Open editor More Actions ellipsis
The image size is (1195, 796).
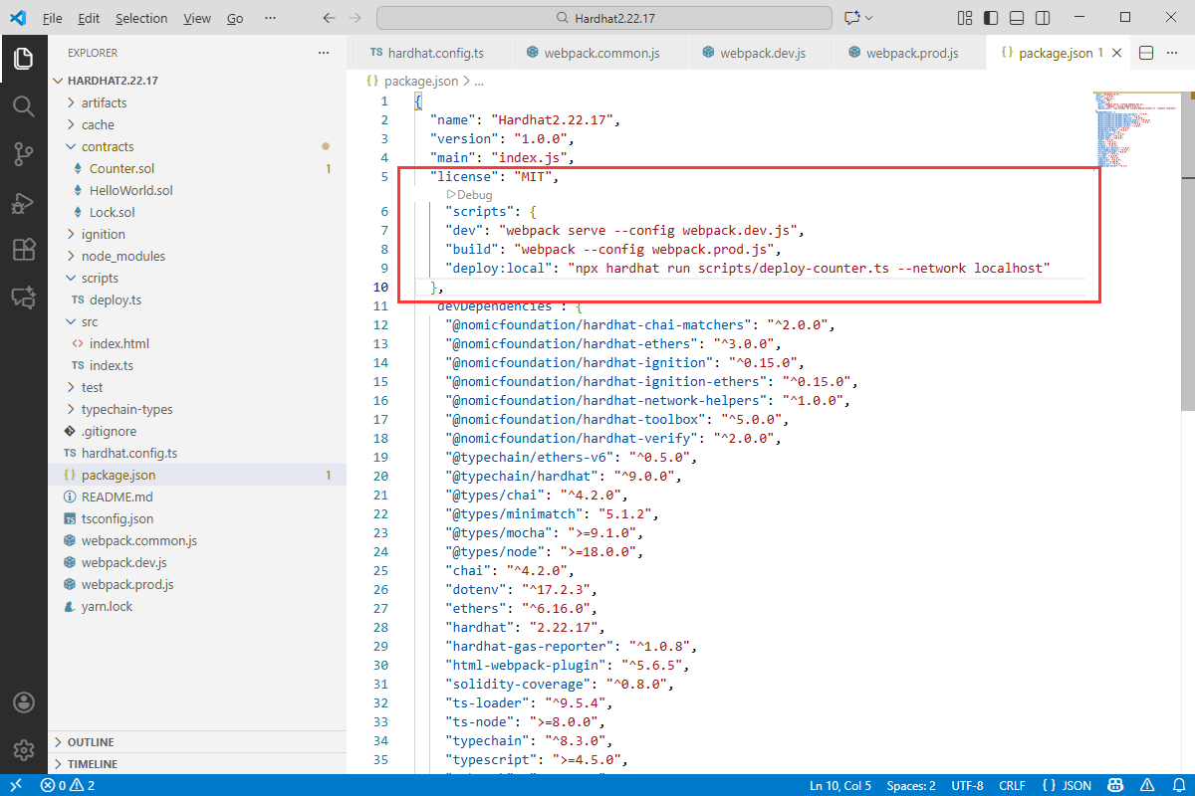click(x=1172, y=53)
